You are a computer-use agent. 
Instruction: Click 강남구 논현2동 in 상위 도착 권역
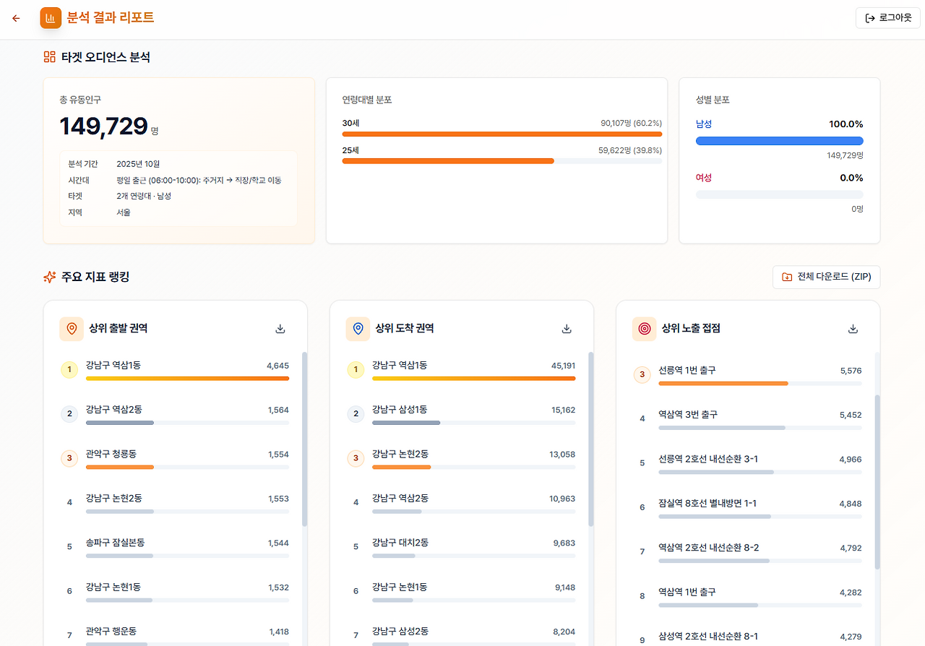pos(400,454)
